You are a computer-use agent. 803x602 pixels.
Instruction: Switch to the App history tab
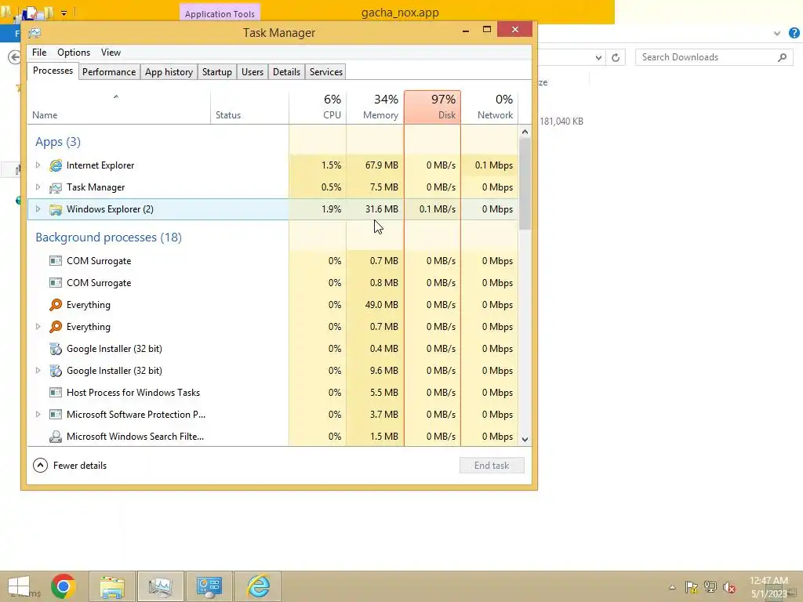pos(169,72)
